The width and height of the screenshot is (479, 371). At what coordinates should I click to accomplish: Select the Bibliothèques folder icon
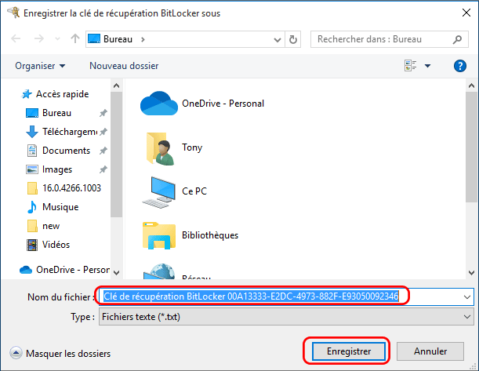point(159,235)
